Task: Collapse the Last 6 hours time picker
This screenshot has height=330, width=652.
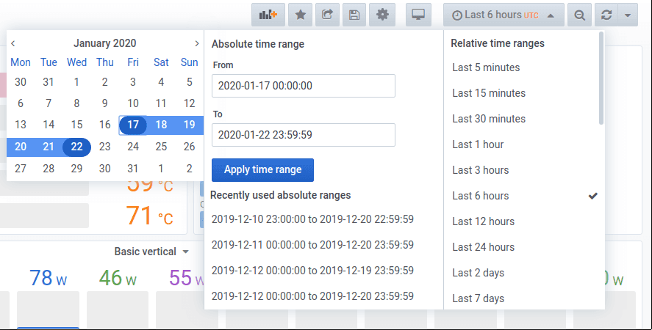Action: coord(504,15)
